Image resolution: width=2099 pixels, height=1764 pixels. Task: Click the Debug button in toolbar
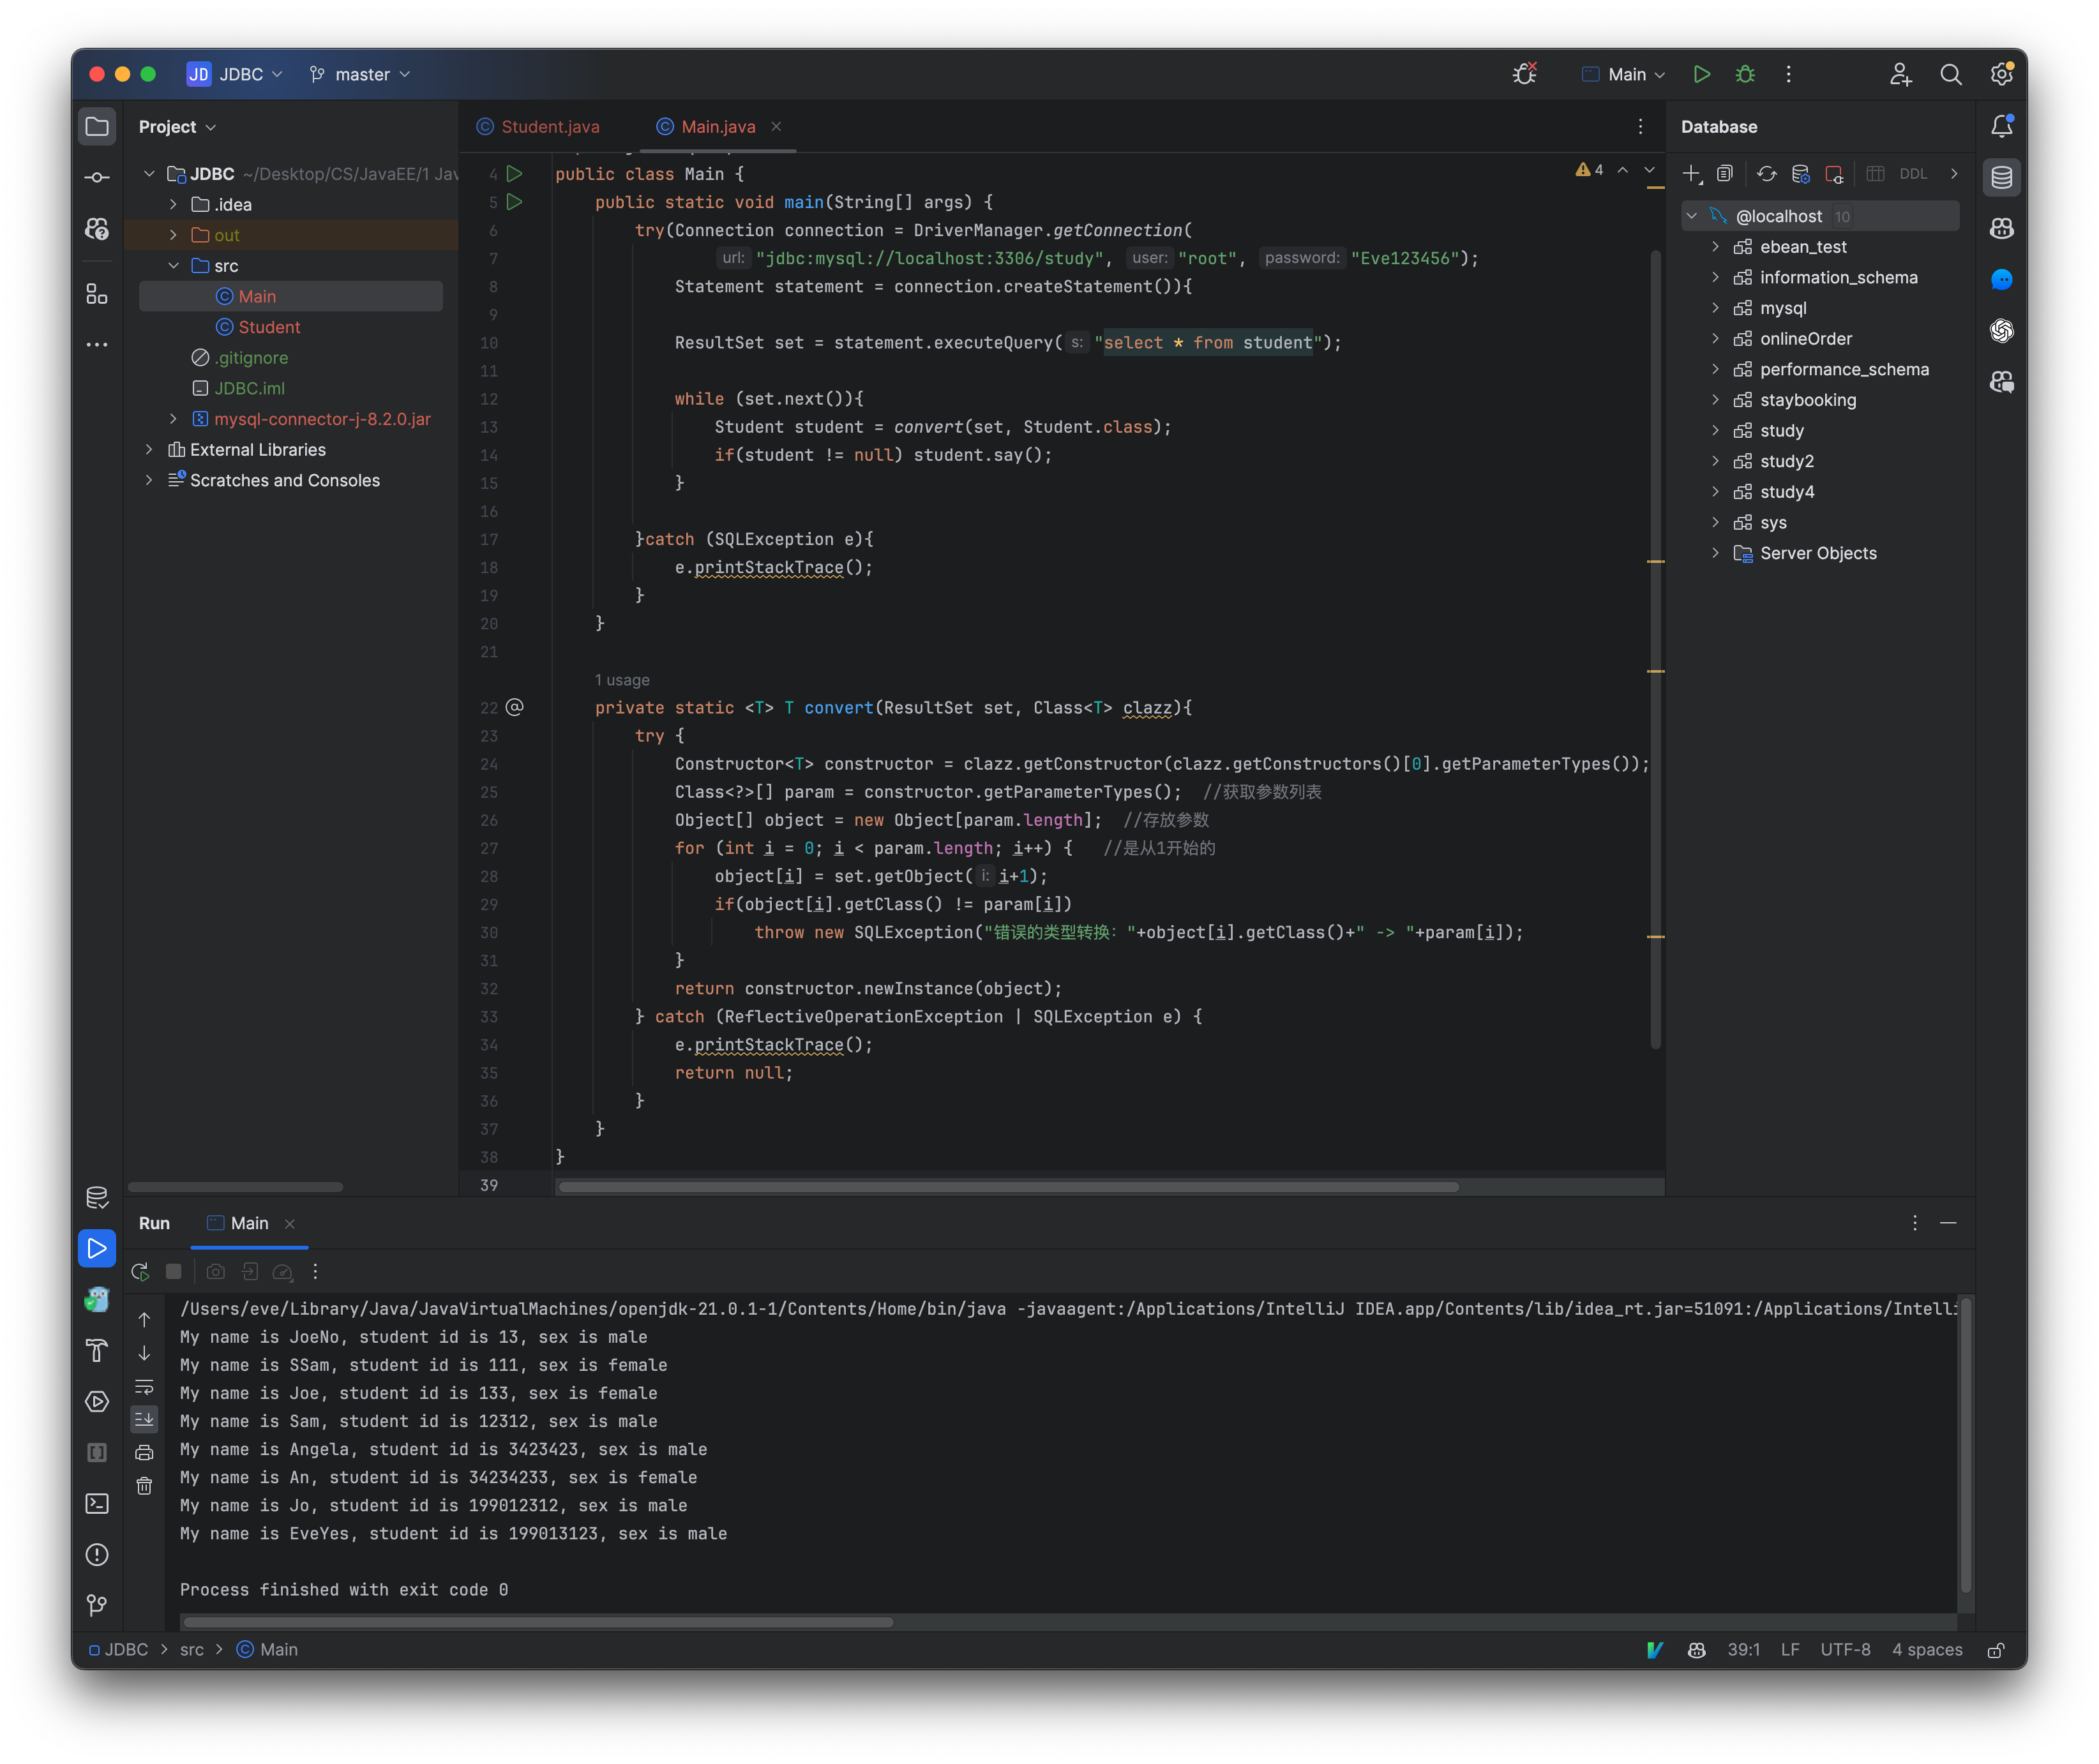1745,73
